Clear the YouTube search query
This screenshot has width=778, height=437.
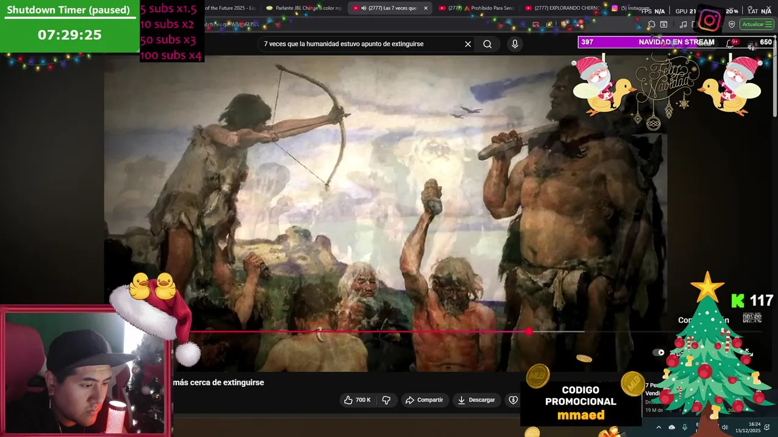click(x=468, y=44)
